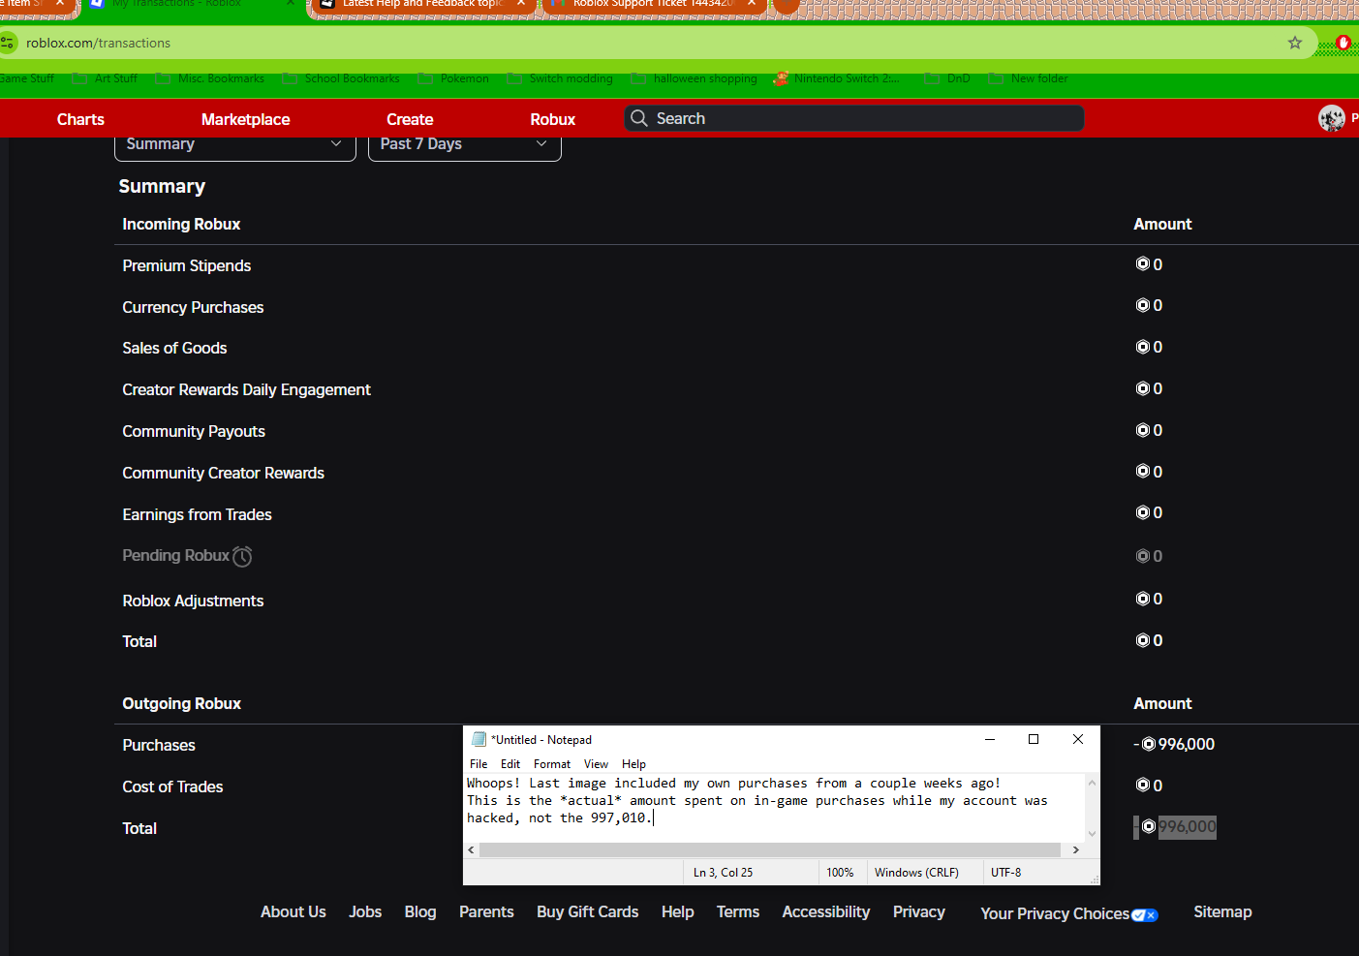Open the Notepad Edit menu
Screen dimensions: 1359x956
tap(510, 764)
